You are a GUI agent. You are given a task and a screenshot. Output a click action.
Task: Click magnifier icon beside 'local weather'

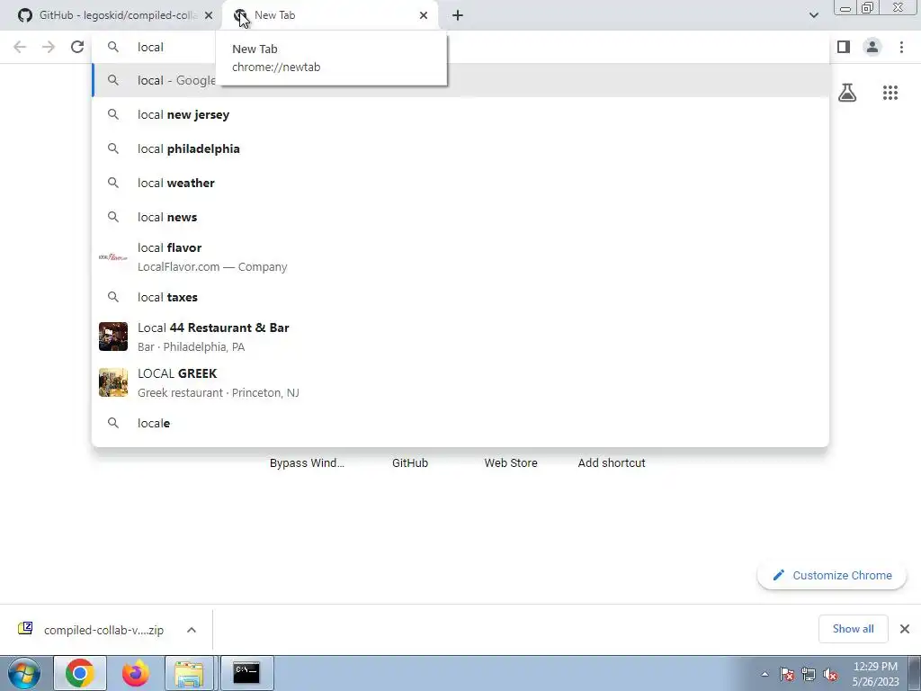113,183
